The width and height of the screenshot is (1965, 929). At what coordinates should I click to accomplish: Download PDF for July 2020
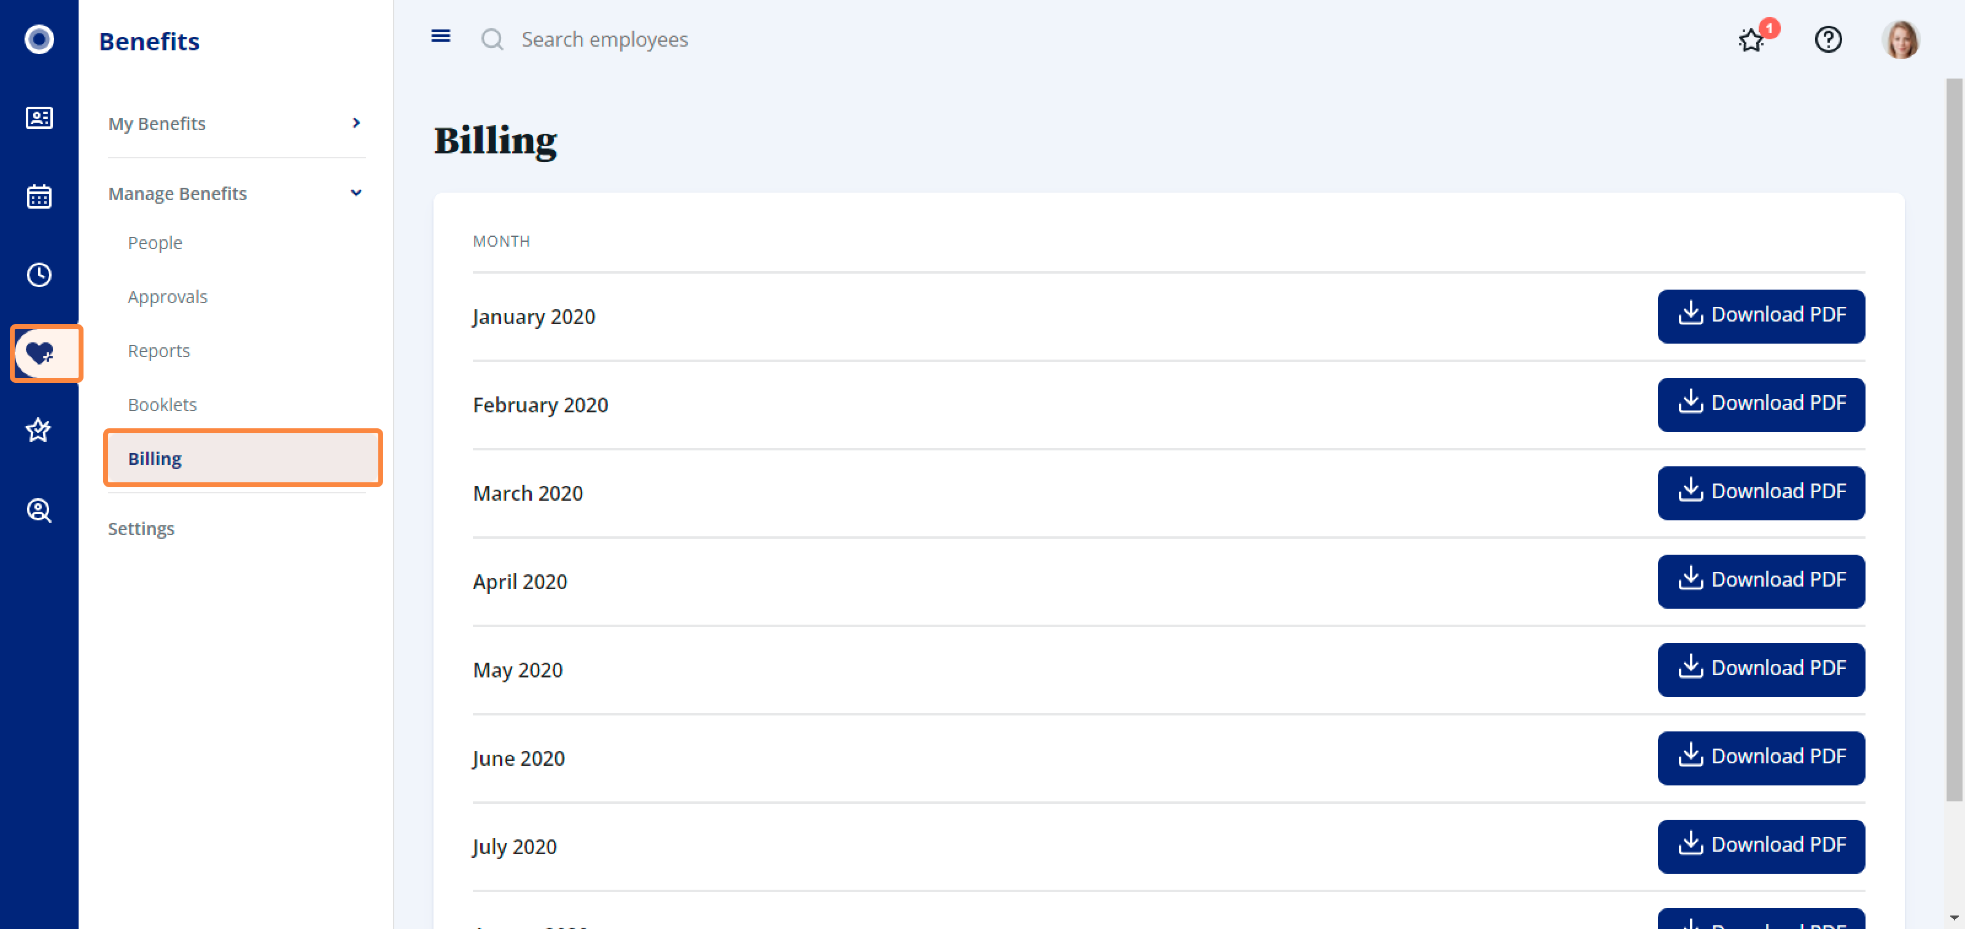tap(1761, 847)
